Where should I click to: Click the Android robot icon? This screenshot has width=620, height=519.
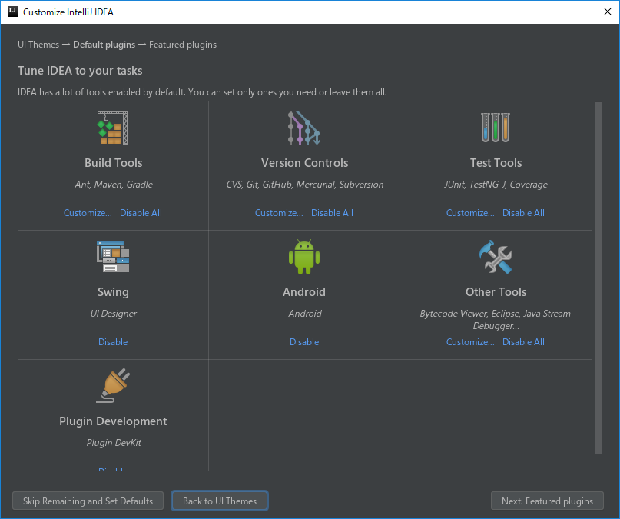coord(304,257)
